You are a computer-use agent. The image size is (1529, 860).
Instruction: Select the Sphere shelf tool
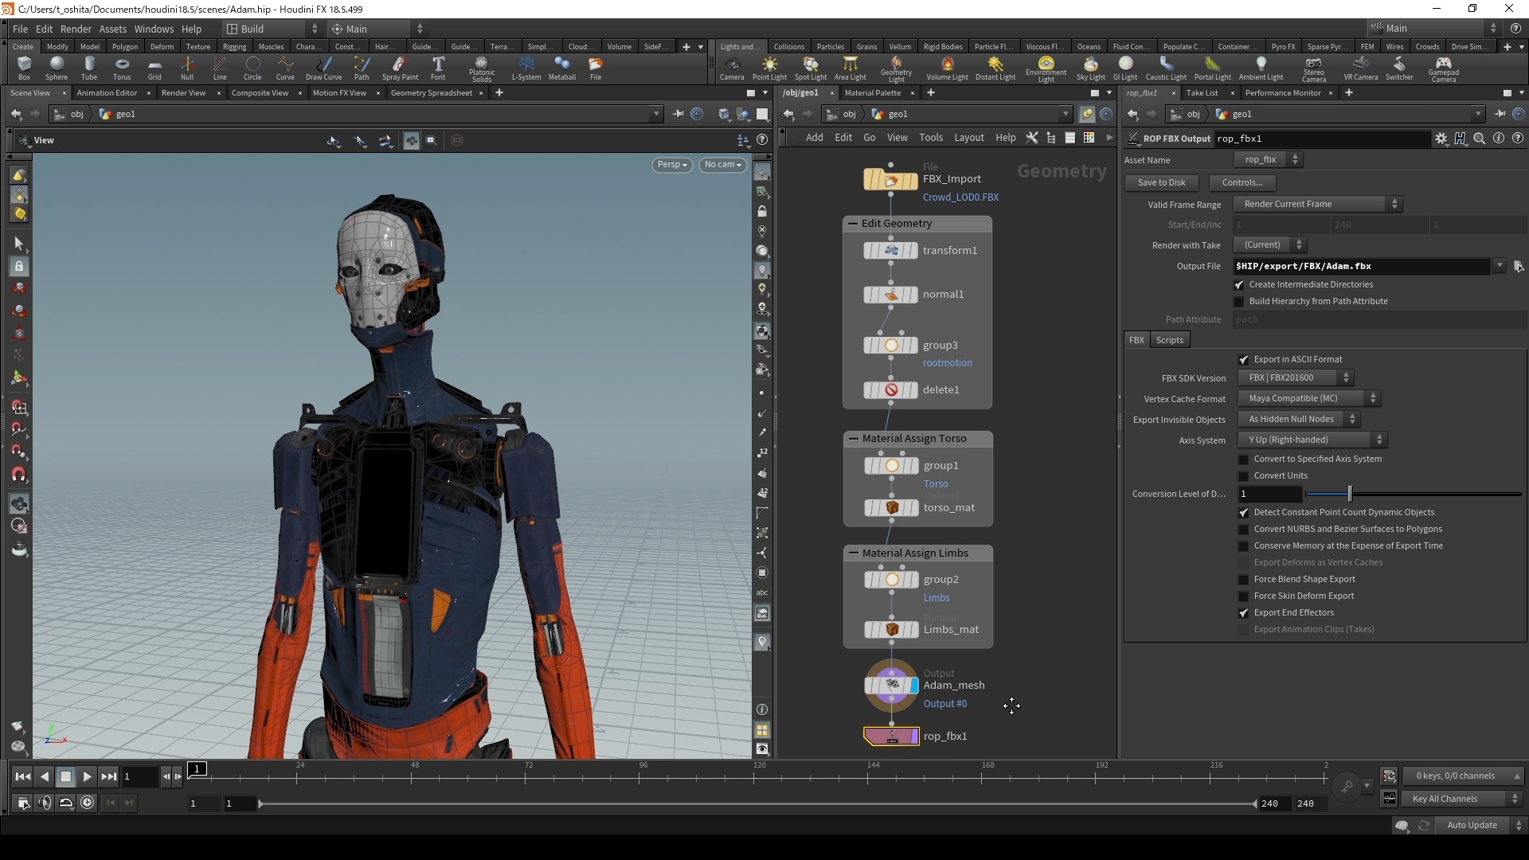(57, 68)
